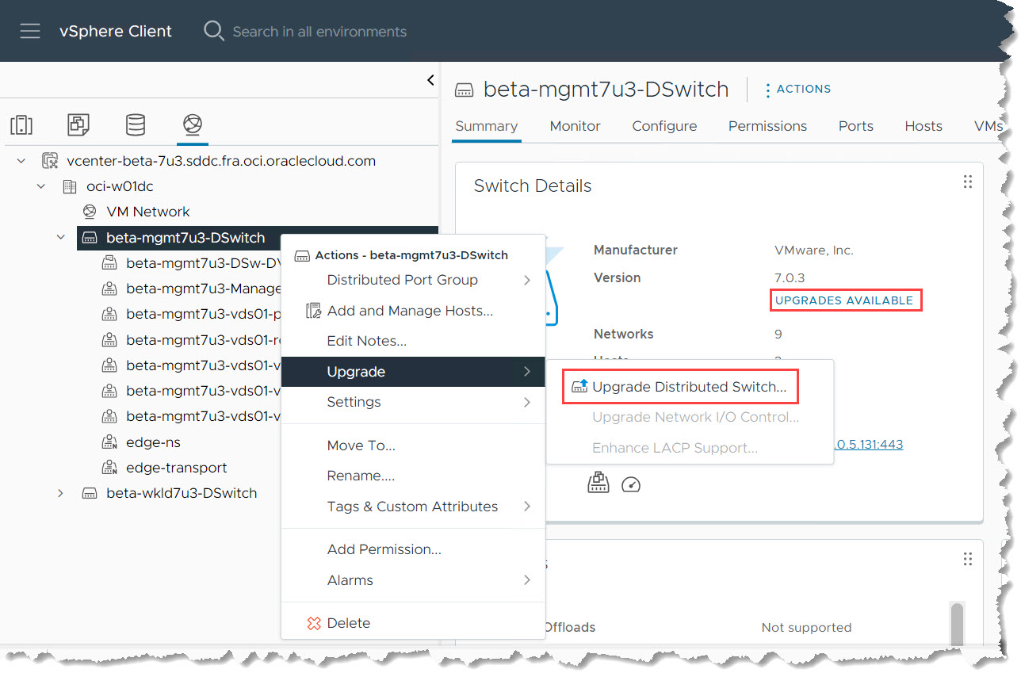Open Distributed Port Group submenu
Screen dimensions: 1021x673
point(413,280)
